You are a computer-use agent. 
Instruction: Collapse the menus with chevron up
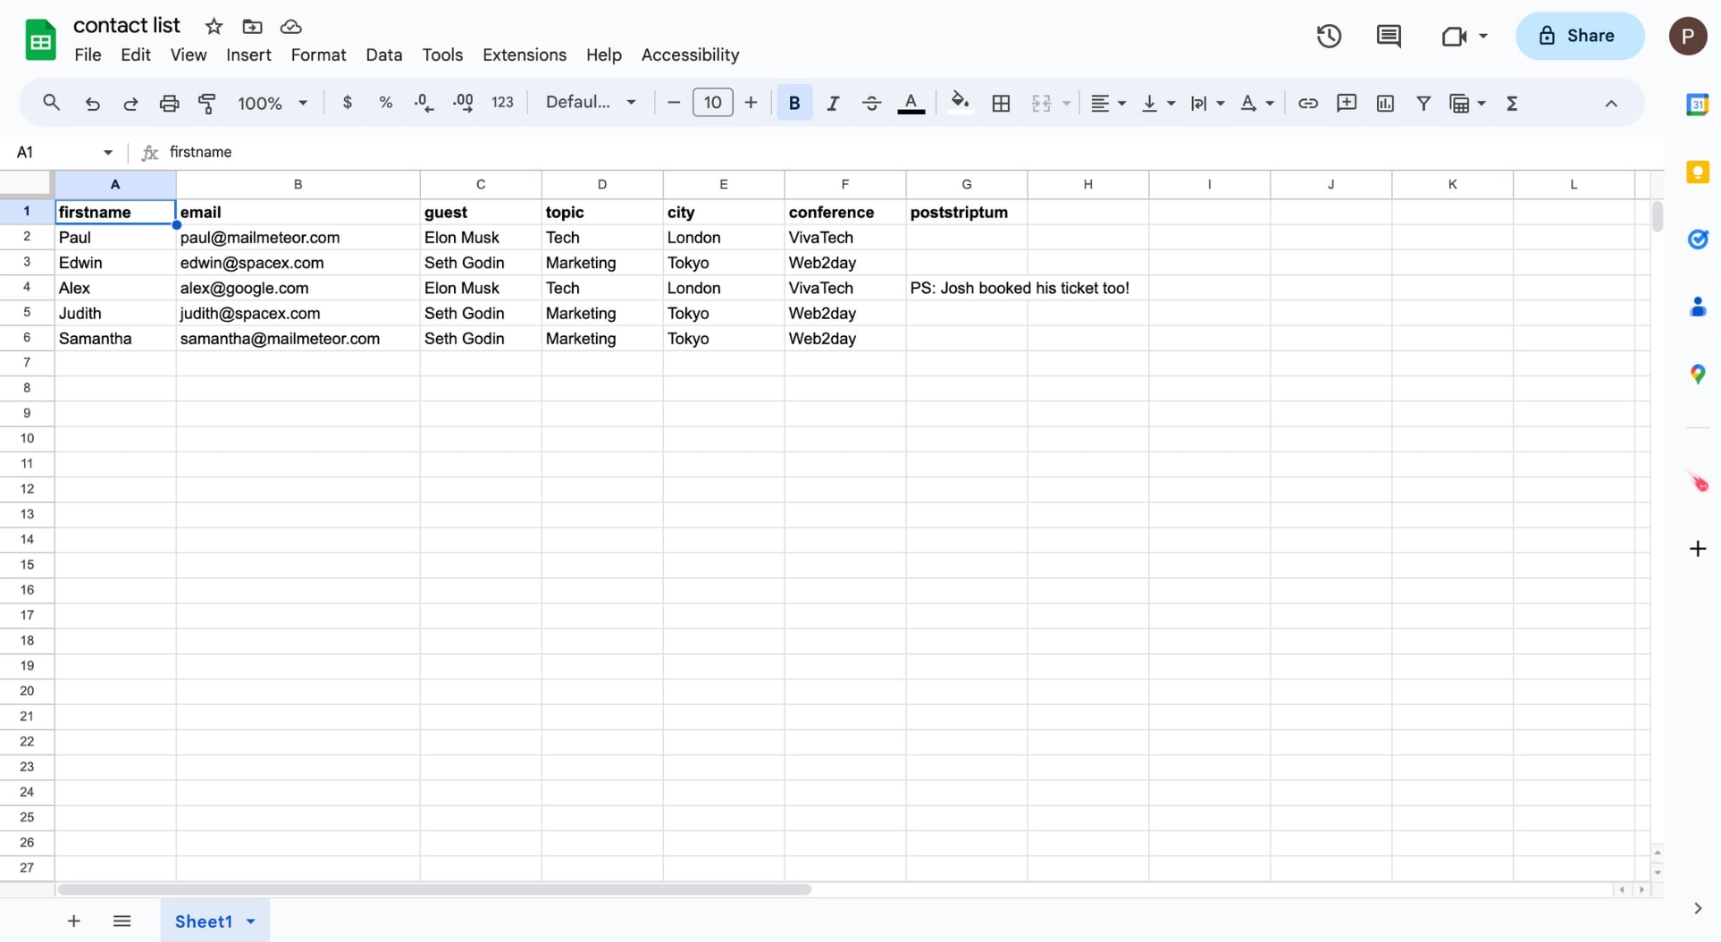coord(1611,103)
